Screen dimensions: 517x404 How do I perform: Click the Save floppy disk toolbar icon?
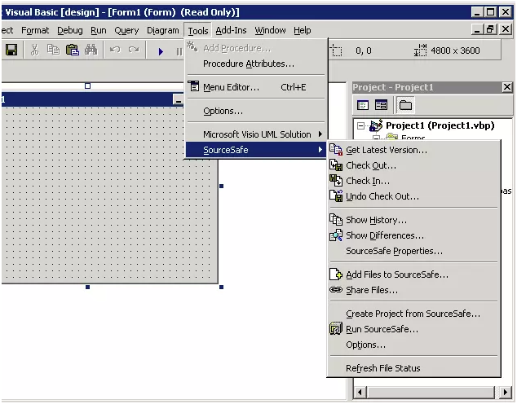point(11,50)
